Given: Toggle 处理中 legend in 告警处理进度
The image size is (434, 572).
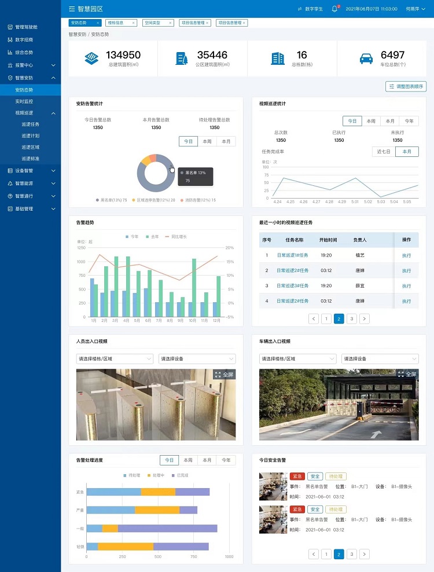Looking at the screenshot, I should pyautogui.click(x=156, y=475).
